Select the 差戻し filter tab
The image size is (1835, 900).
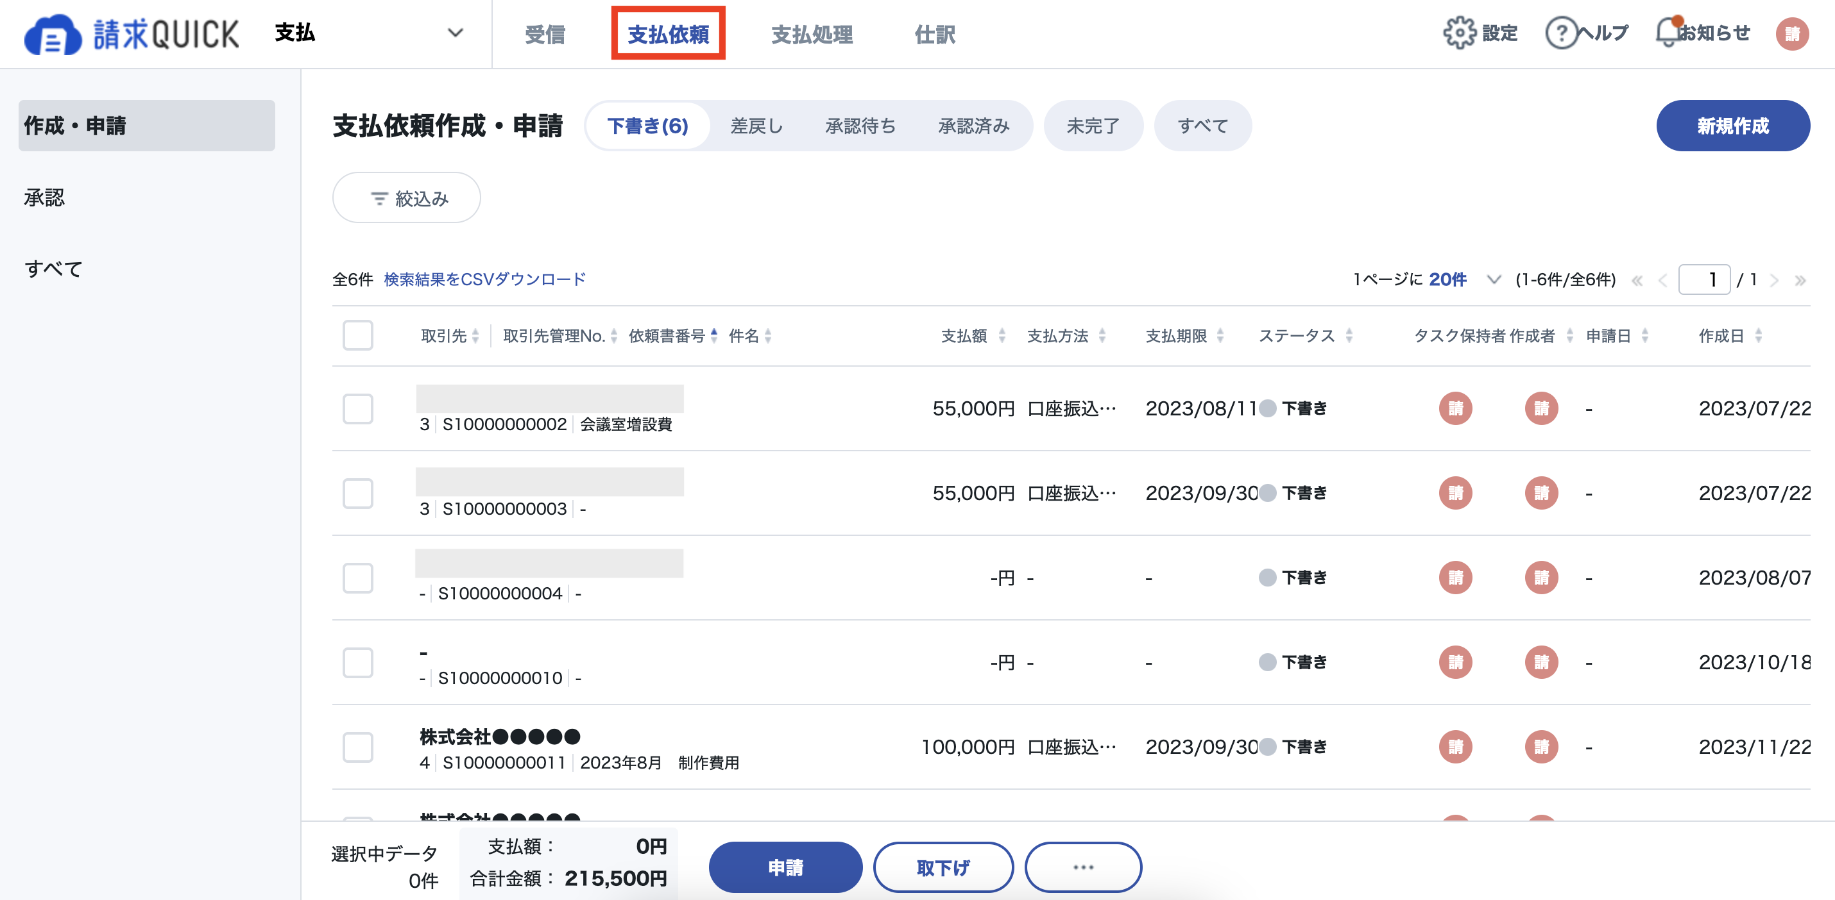tap(756, 126)
